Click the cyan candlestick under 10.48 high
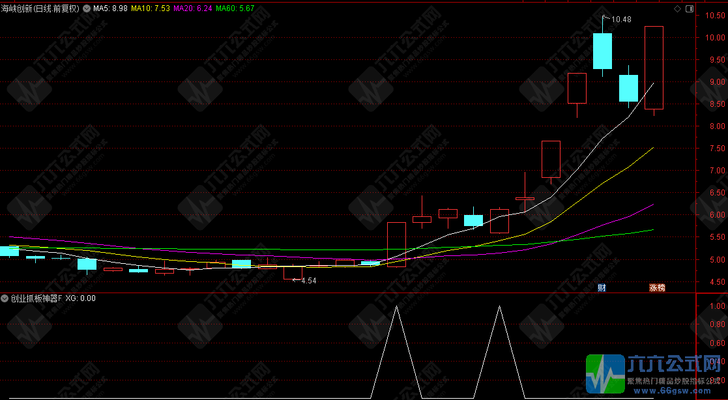The image size is (728, 400). [x=602, y=51]
